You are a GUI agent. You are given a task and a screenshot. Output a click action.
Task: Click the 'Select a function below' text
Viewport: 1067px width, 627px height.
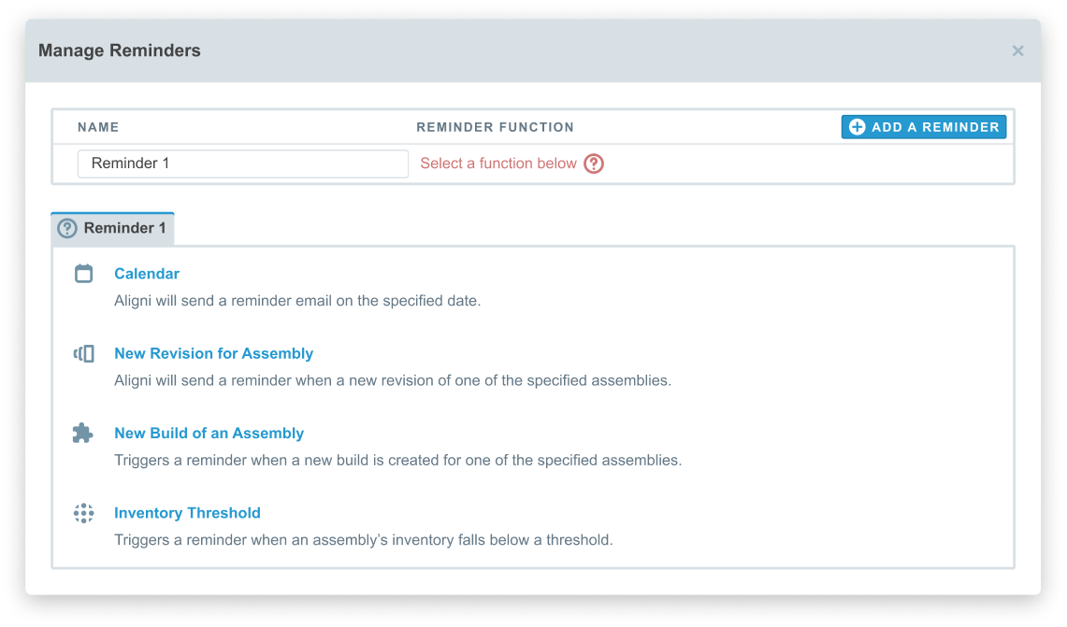[498, 164]
